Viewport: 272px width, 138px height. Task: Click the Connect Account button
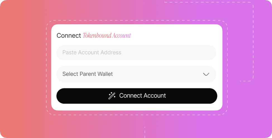pos(137,96)
